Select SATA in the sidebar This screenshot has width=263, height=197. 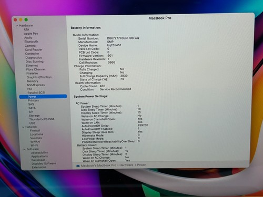click(32, 108)
